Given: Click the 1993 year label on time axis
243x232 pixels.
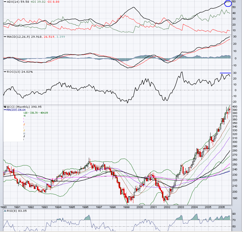Looking at the screenshot, I should click(x=45, y=207).
